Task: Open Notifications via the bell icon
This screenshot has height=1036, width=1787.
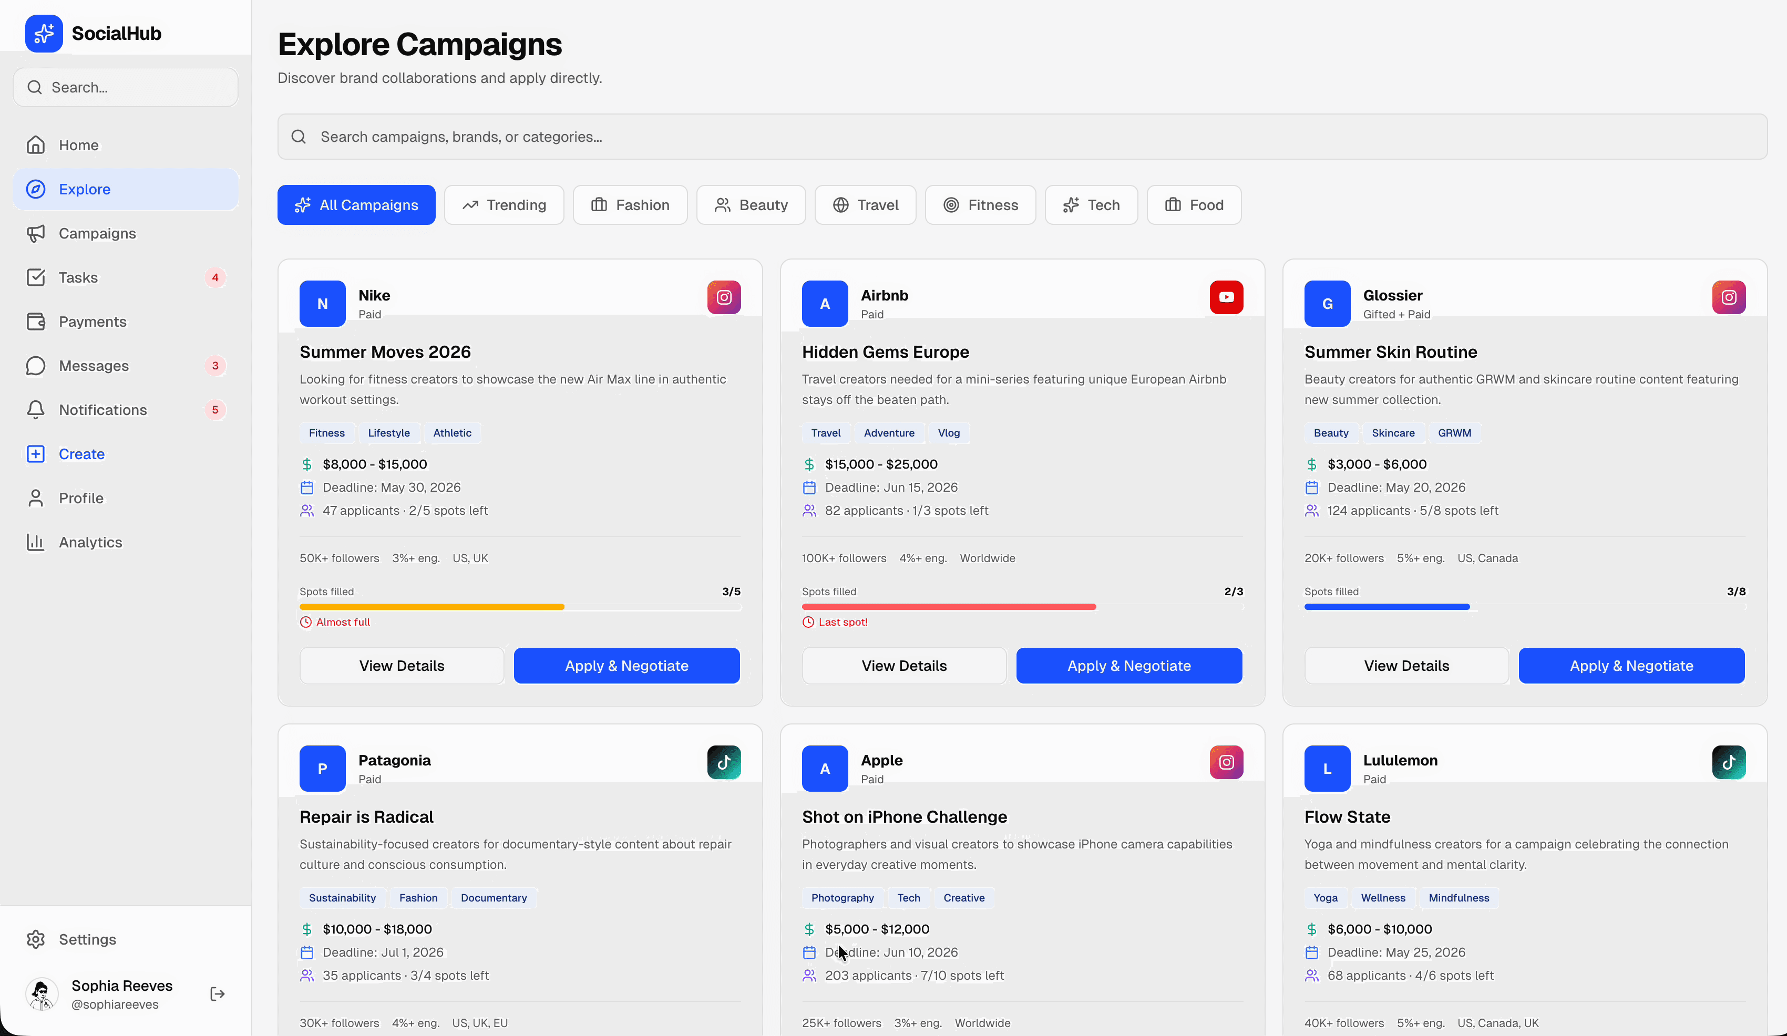Action: (x=36, y=410)
